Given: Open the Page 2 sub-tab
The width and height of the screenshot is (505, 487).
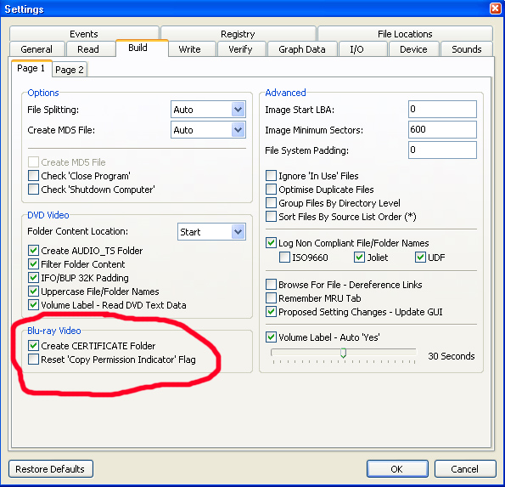Looking at the screenshot, I should (x=70, y=70).
